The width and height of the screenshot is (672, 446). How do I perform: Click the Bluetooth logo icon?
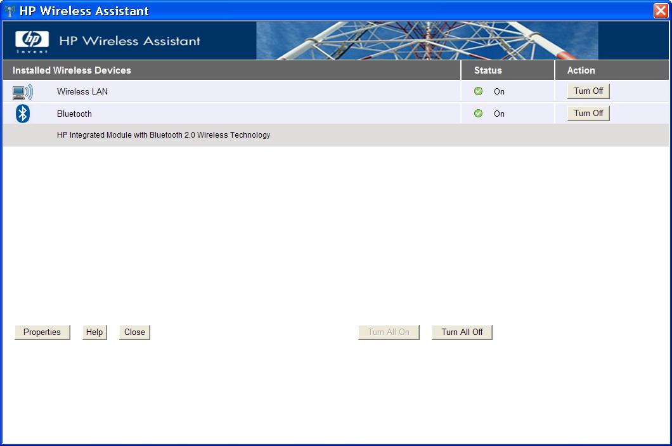coord(23,114)
